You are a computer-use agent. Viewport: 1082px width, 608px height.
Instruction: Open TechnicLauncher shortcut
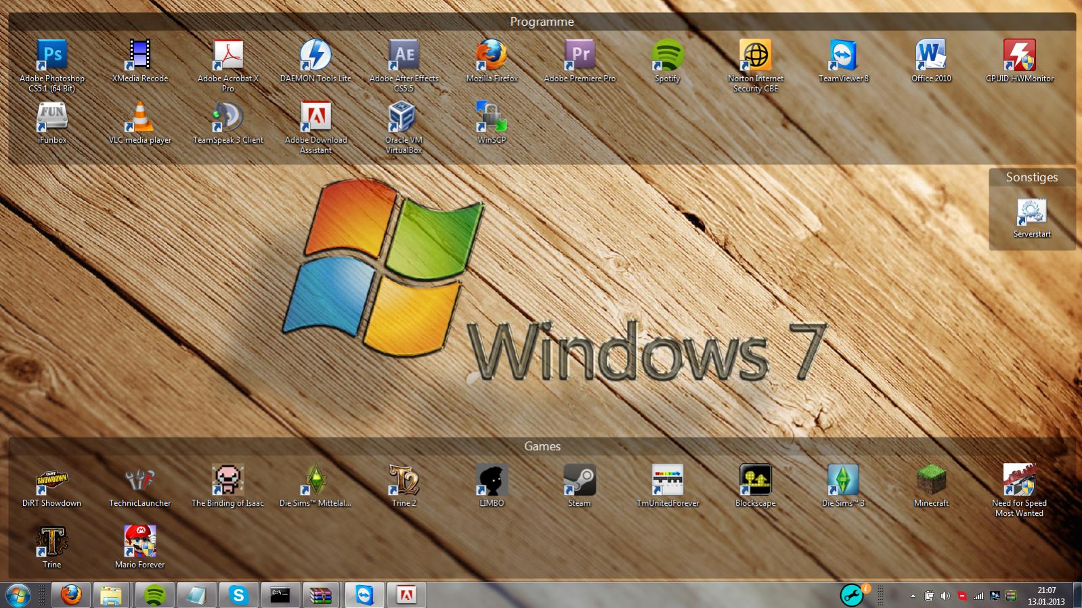(x=140, y=485)
